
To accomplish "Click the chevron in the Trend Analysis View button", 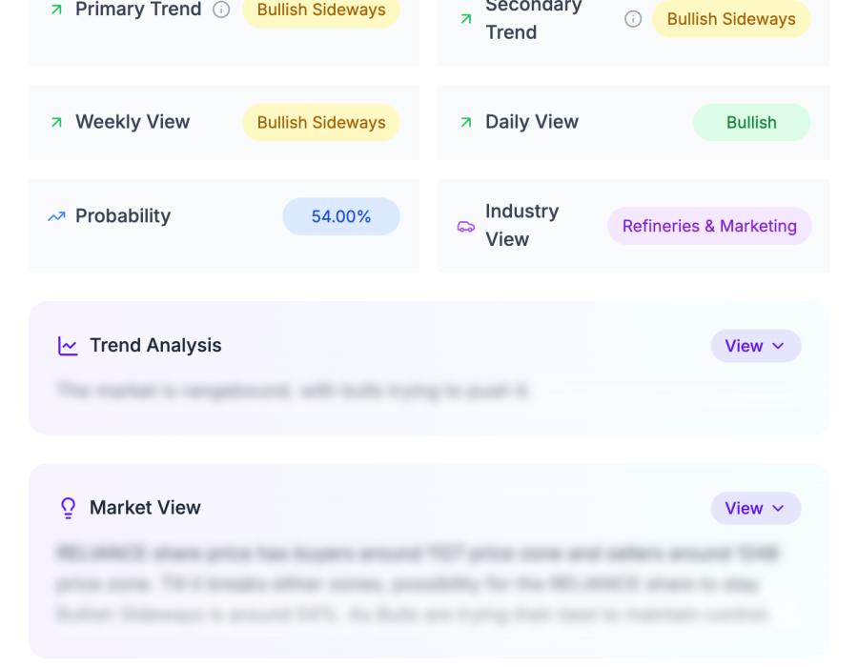I will (x=778, y=346).
